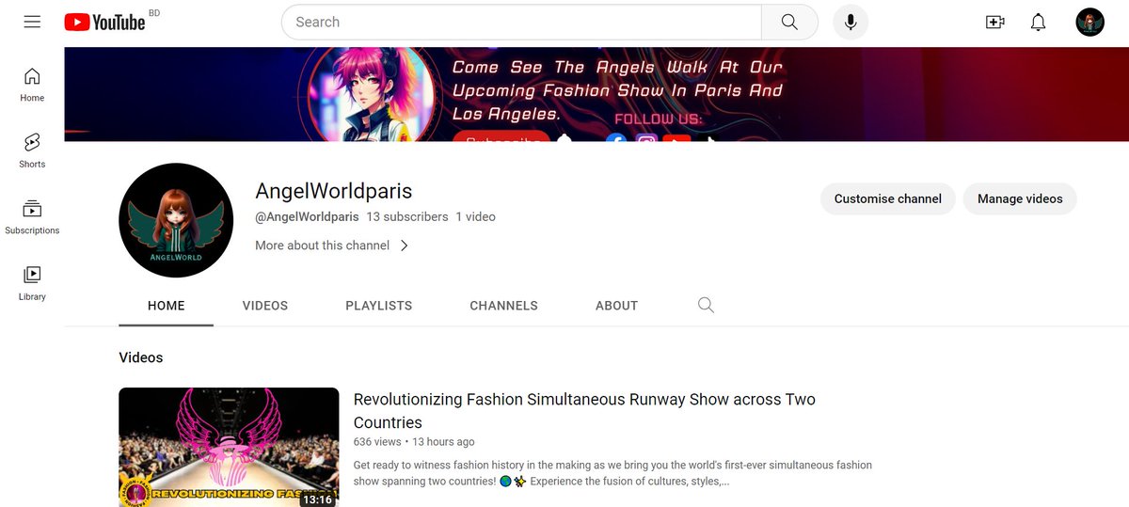Click the red Subscribe graphic in banner
Screen dimensions: 1129x507
coord(501,136)
